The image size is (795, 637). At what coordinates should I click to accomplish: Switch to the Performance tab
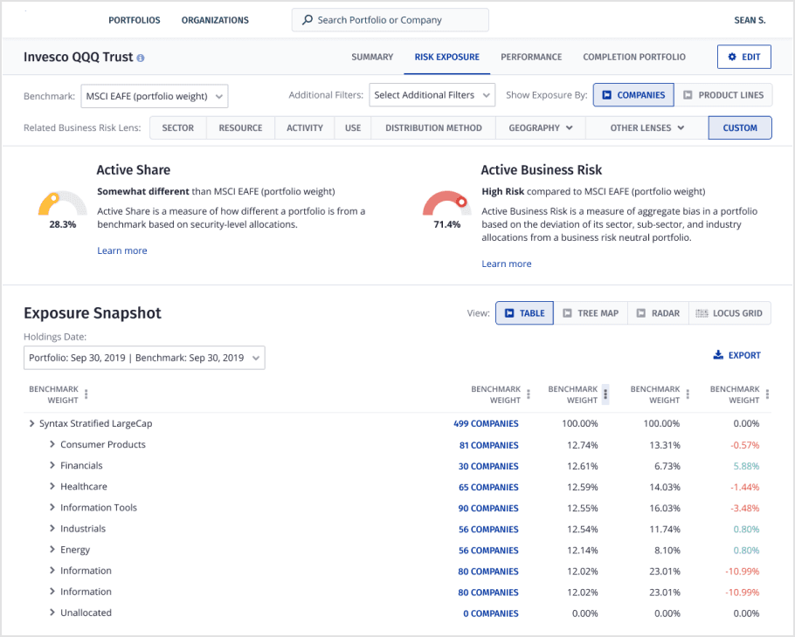click(531, 57)
